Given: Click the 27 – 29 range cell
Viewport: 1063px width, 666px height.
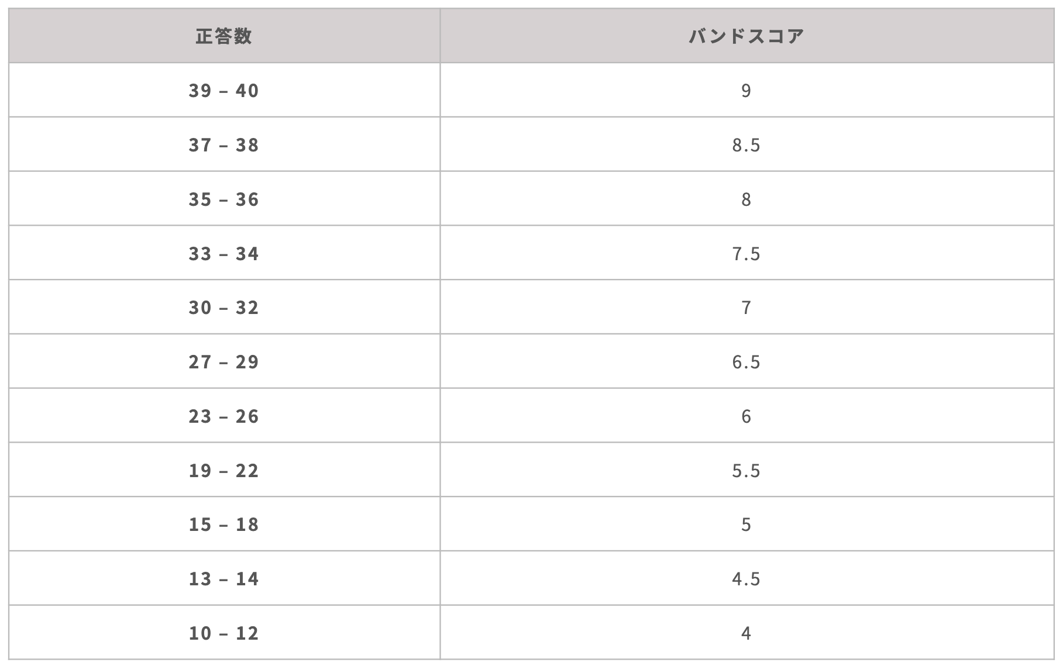Looking at the screenshot, I should pyautogui.click(x=224, y=361).
